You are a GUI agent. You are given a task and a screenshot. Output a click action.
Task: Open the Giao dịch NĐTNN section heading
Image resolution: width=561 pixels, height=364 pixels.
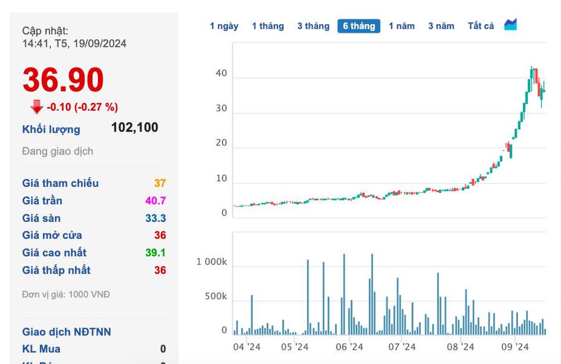[67, 332]
